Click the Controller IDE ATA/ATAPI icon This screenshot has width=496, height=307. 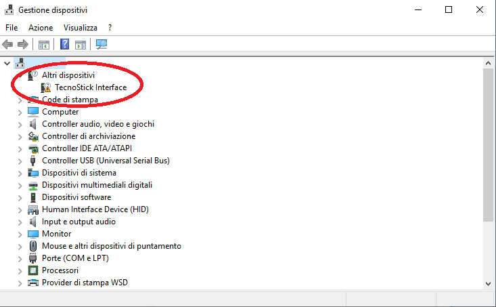[x=33, y=148]
